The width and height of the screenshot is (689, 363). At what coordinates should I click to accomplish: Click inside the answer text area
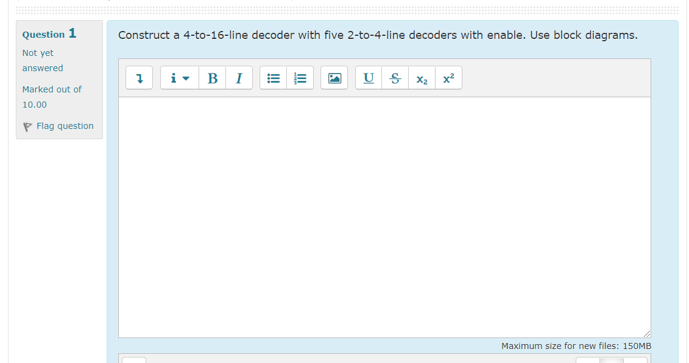(384, 213)
